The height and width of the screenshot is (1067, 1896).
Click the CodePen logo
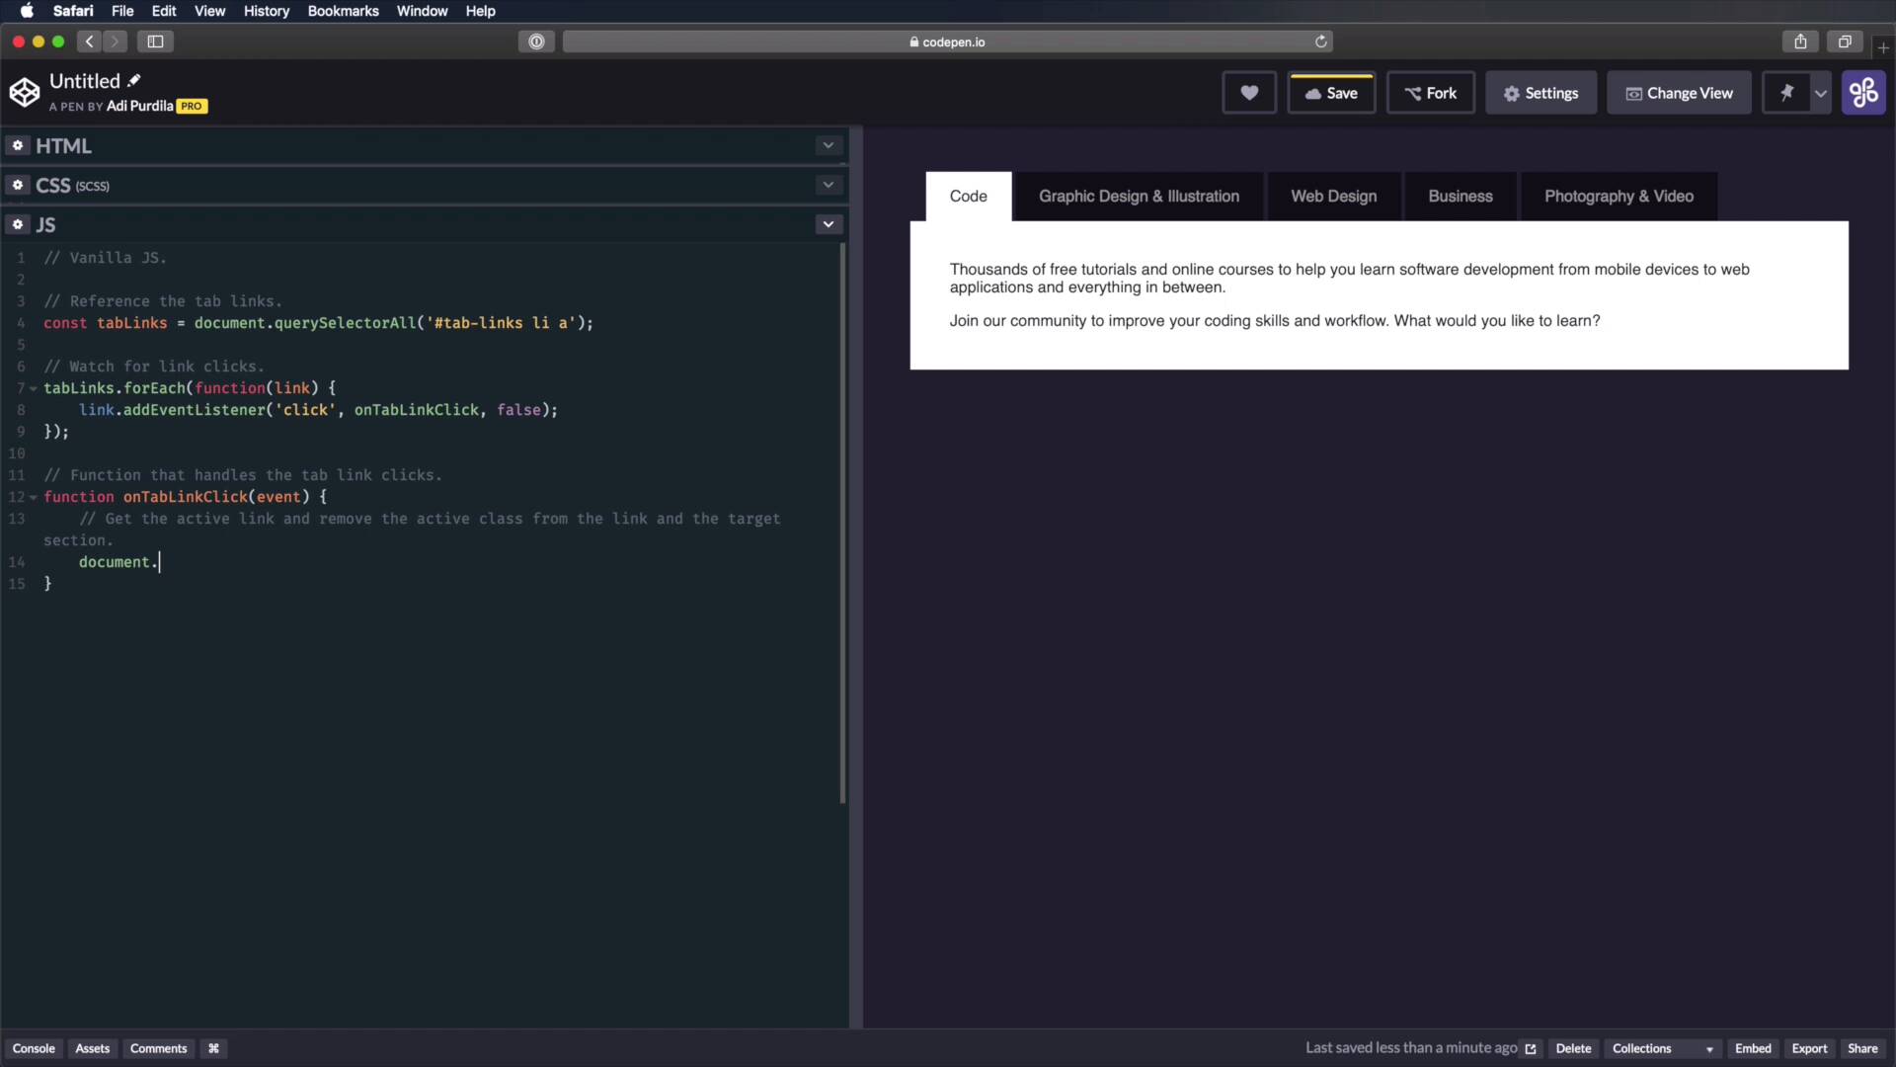pos(25,91)
